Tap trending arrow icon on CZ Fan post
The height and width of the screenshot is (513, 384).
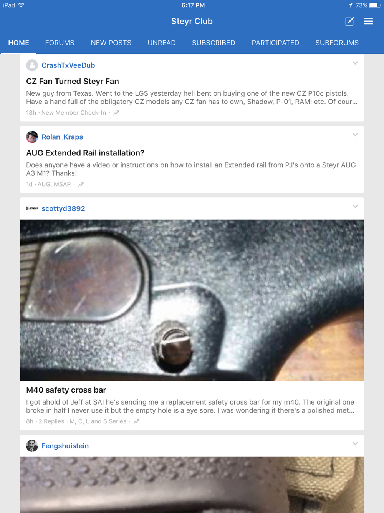(116, 113)
